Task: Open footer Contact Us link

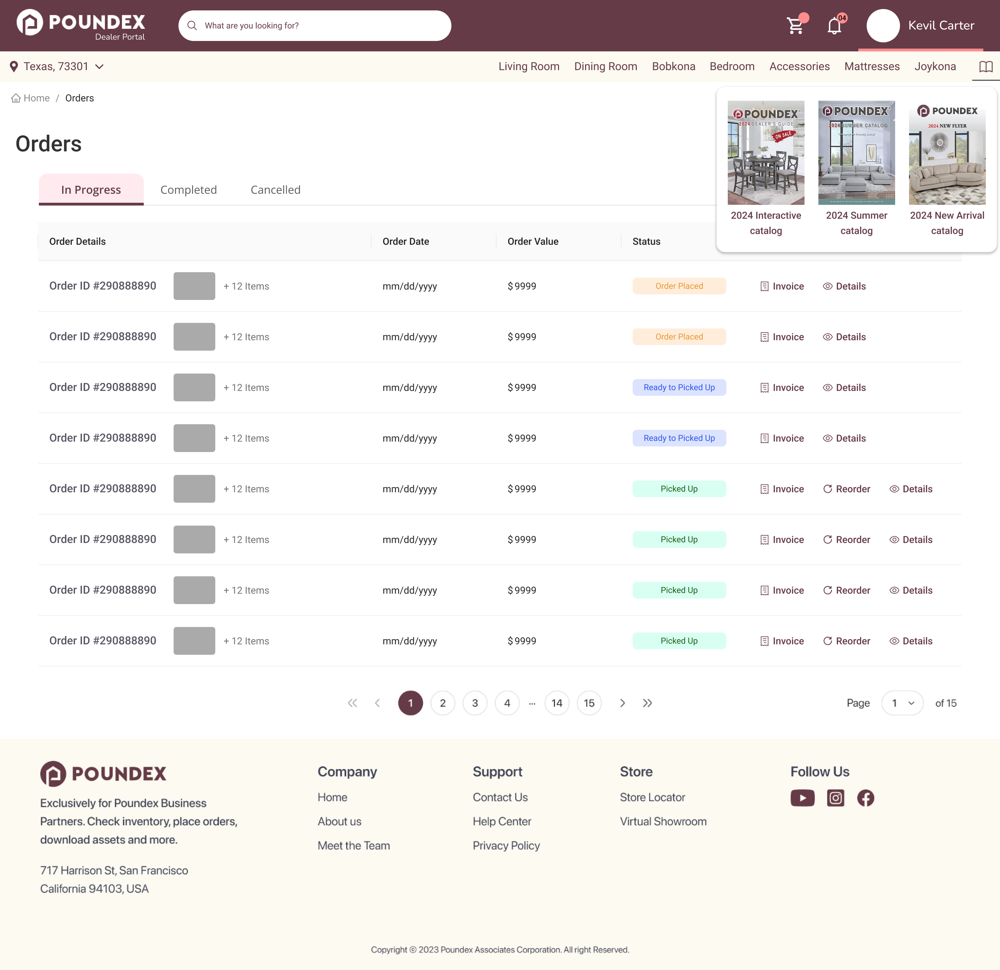Action: click(x=500, y=797)
